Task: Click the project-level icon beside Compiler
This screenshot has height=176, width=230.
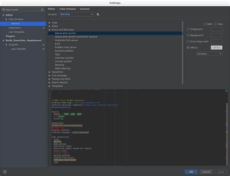Action: (x=43, y=45)
